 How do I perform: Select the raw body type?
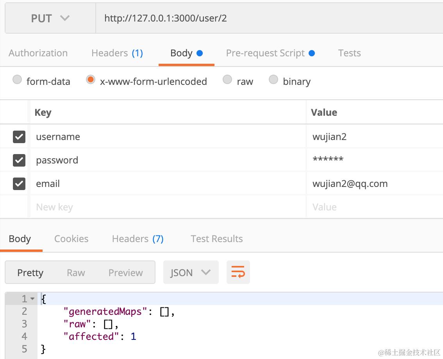227,80
